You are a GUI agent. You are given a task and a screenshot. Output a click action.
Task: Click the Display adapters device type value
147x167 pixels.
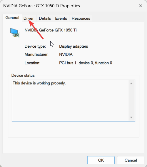(73, 46)
